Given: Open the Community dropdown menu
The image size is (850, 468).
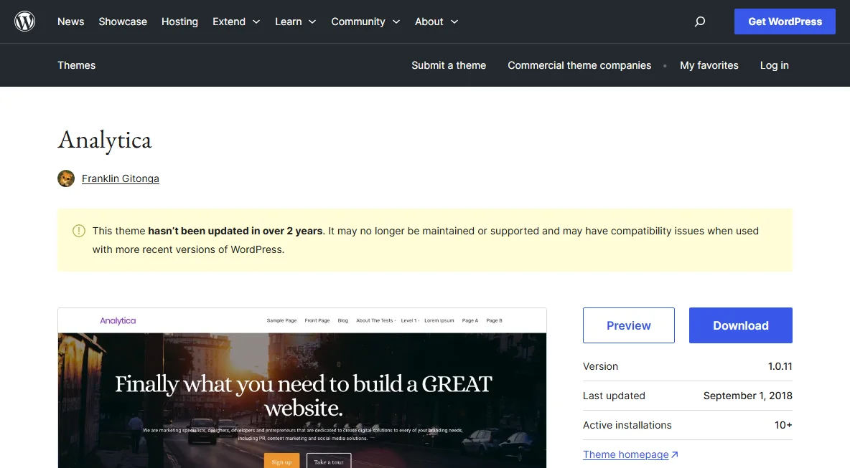Looking at the screenshot, I should 365,22.
